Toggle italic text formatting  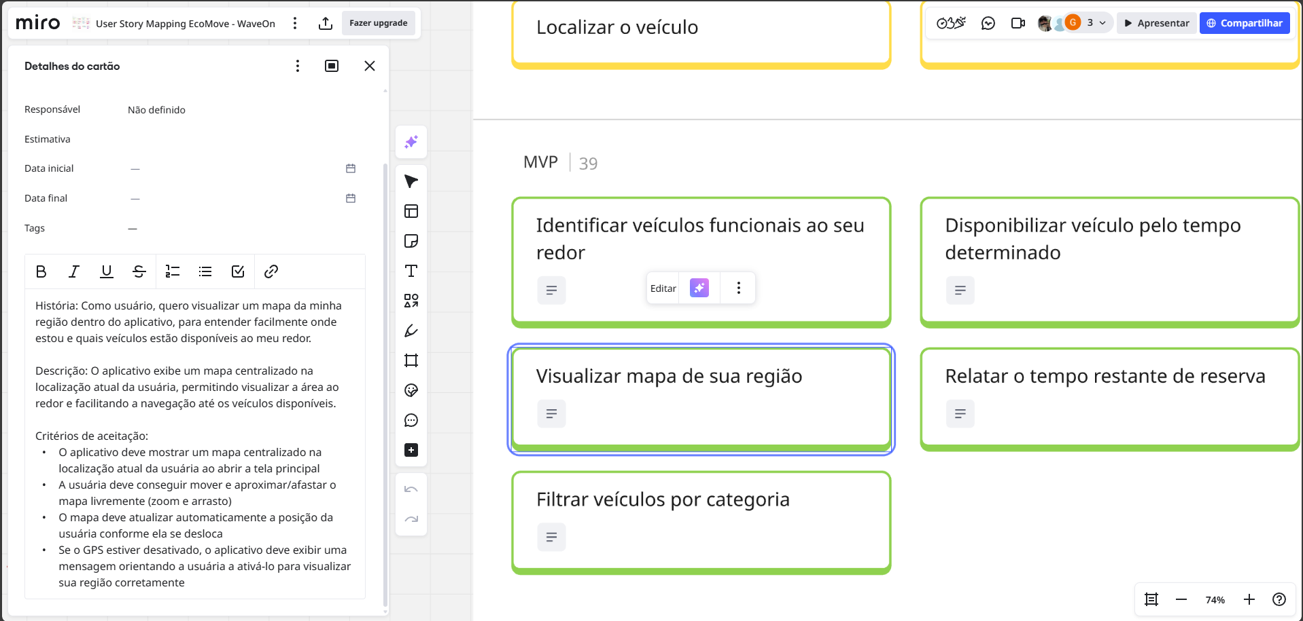[x=73, y=271]
